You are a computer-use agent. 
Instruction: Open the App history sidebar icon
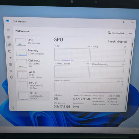[10, 51]
